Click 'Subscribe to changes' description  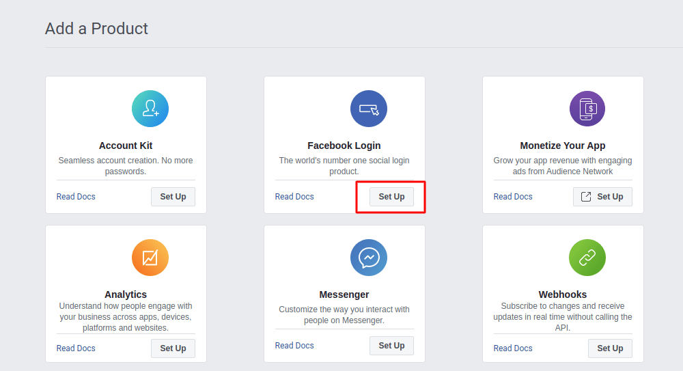click(563, 317)
